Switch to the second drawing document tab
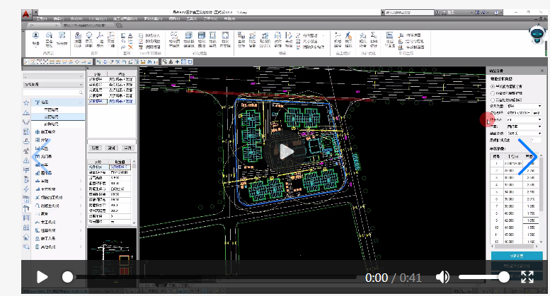The width and height of the screenshot is (550, 296). coord(86,25)
